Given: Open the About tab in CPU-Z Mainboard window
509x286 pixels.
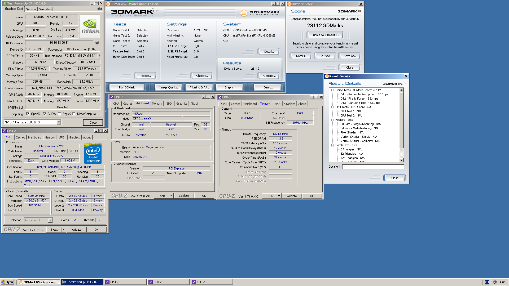Looking at the screenshot, I should pos(194,104).
